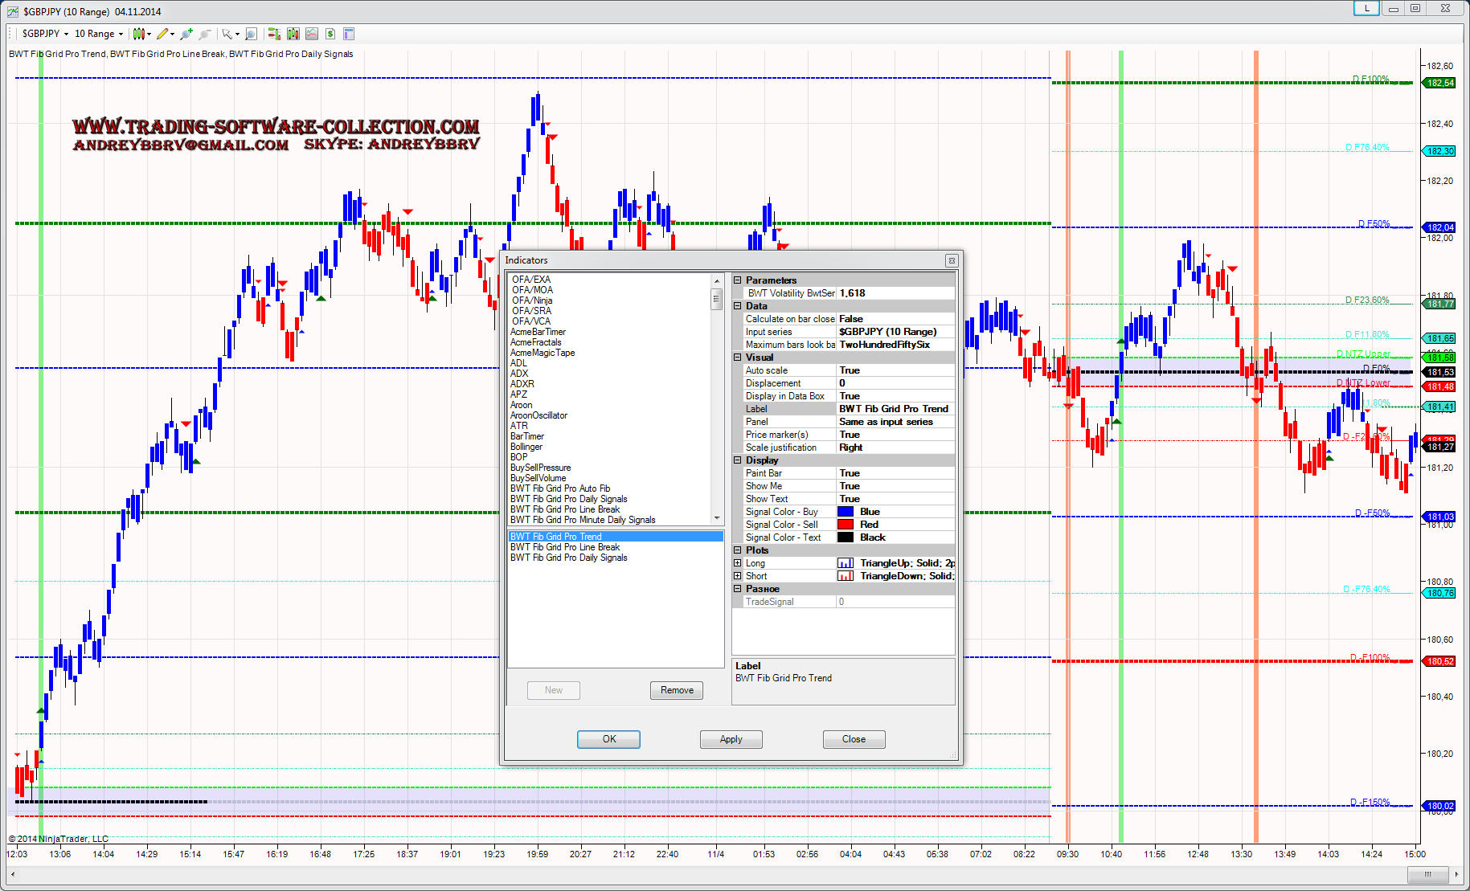Open Chart Trader panel icon
Image resolution: width=1470 pixels, height=891 pixels.
(274, 34)
